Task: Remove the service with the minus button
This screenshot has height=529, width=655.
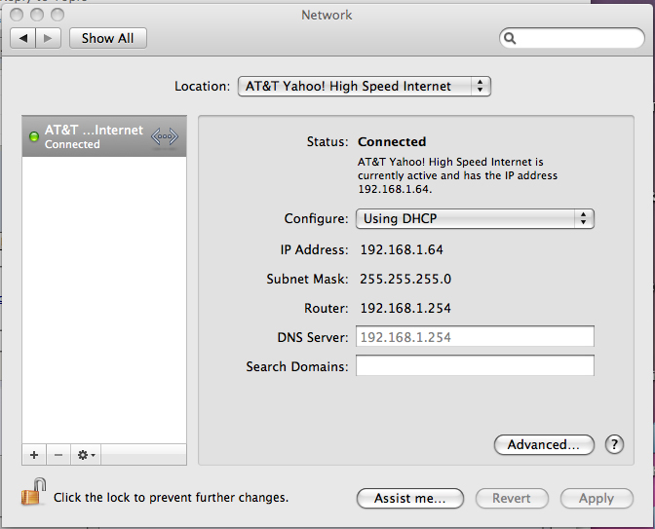Action: tap(58, 455)
